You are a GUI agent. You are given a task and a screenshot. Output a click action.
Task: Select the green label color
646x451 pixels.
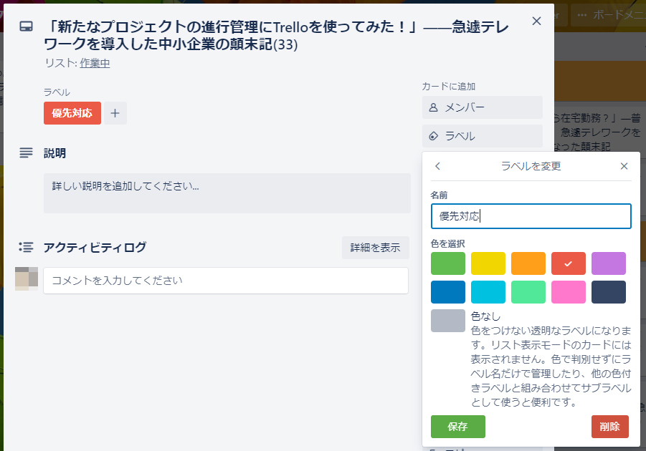click(448, 263)
